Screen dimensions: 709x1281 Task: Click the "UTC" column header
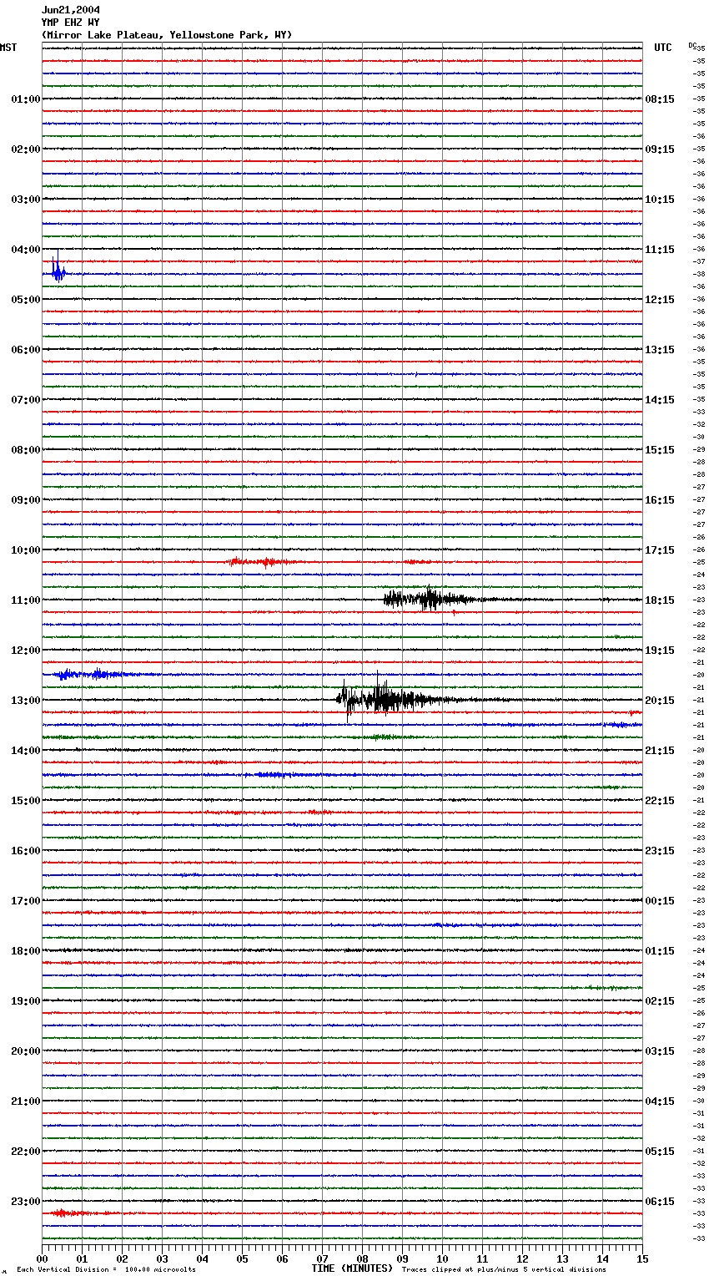click(663, 48)
